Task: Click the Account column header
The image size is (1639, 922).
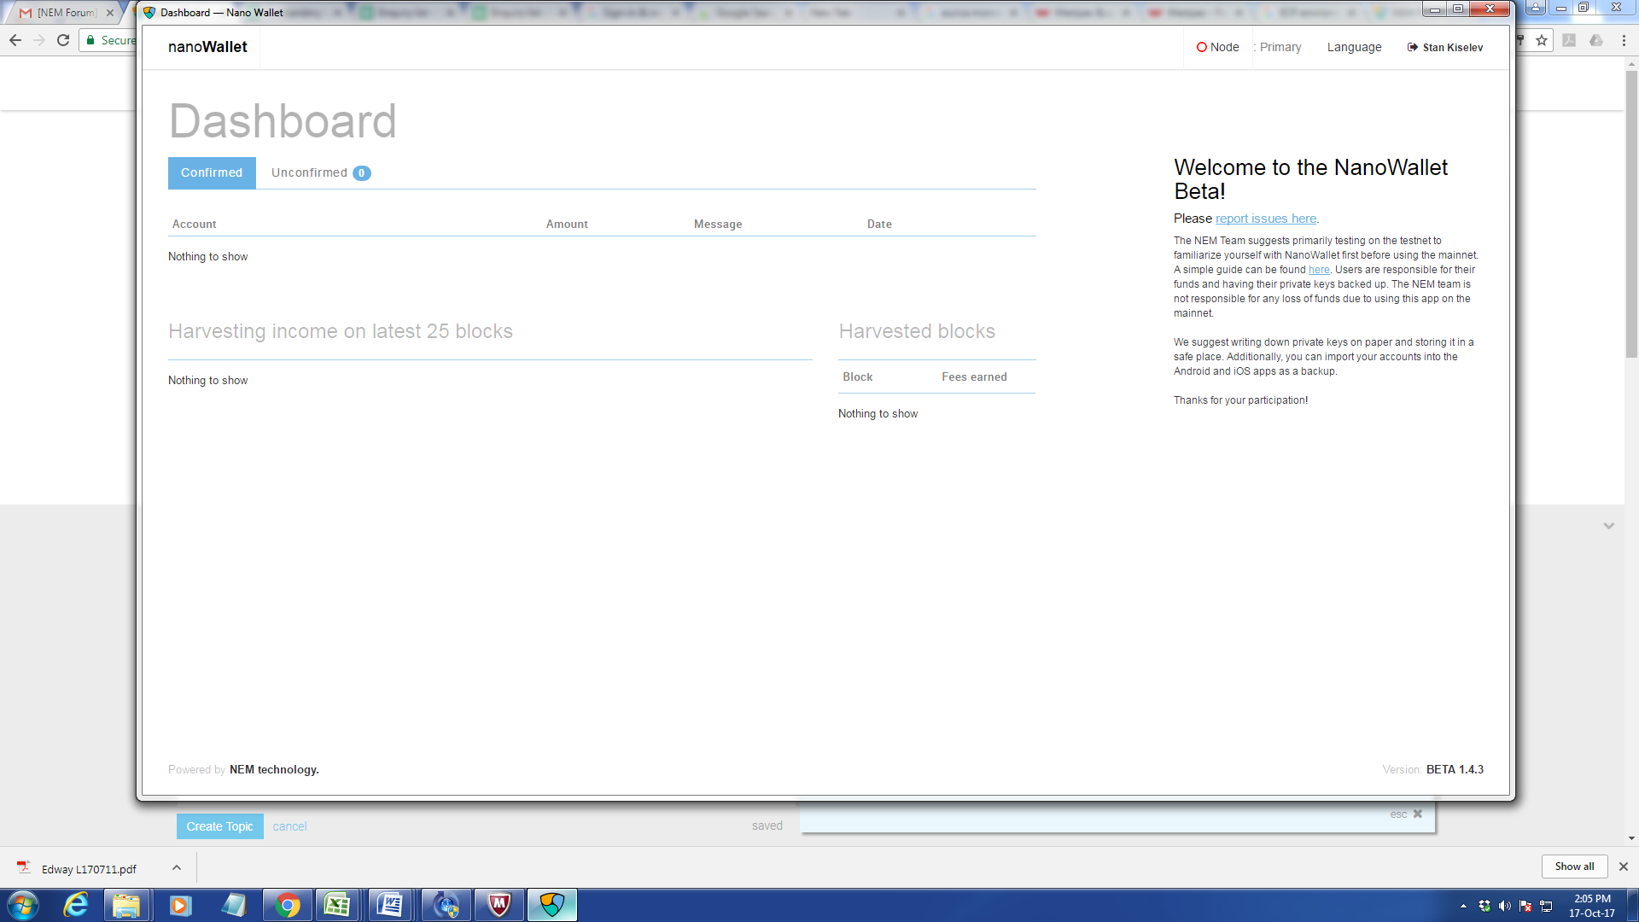Action: tap(195, 225)
